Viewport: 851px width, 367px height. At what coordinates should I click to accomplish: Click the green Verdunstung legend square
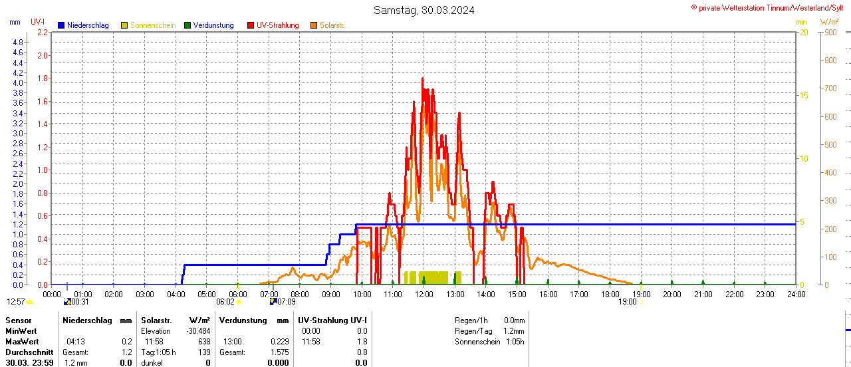(187, 25)
